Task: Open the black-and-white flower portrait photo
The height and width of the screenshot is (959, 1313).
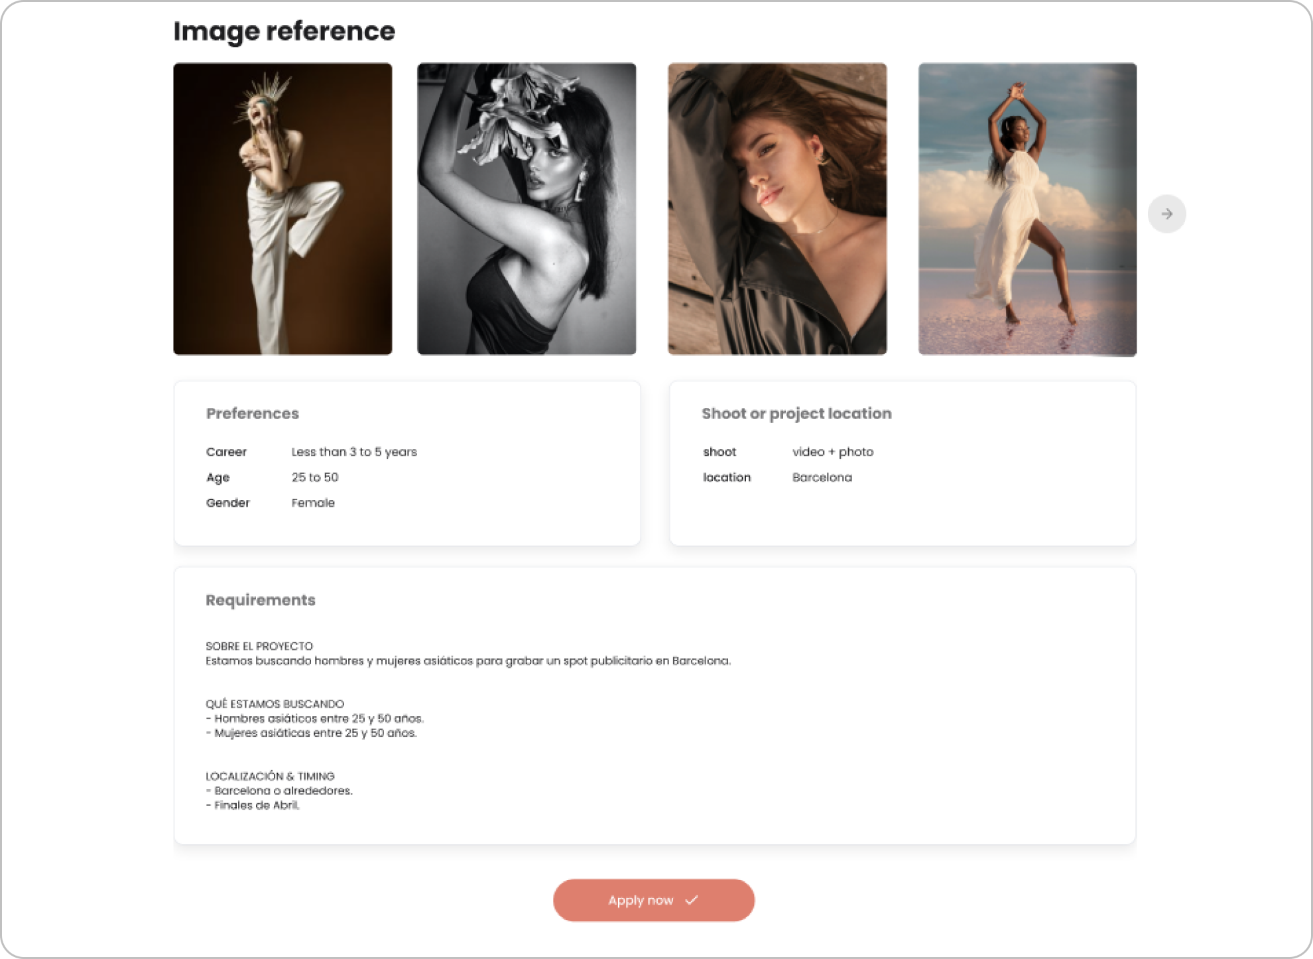Action: click(x=527, y=209)
